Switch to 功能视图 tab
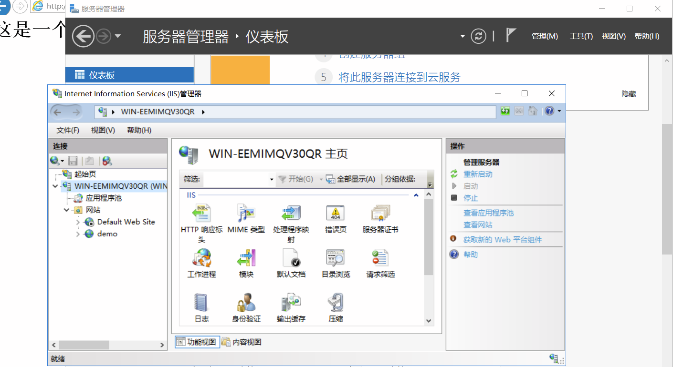The width and height of the screenshot is (673, 367). (197, 342)
